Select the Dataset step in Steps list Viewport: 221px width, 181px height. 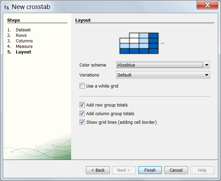[x=23, y=30]
